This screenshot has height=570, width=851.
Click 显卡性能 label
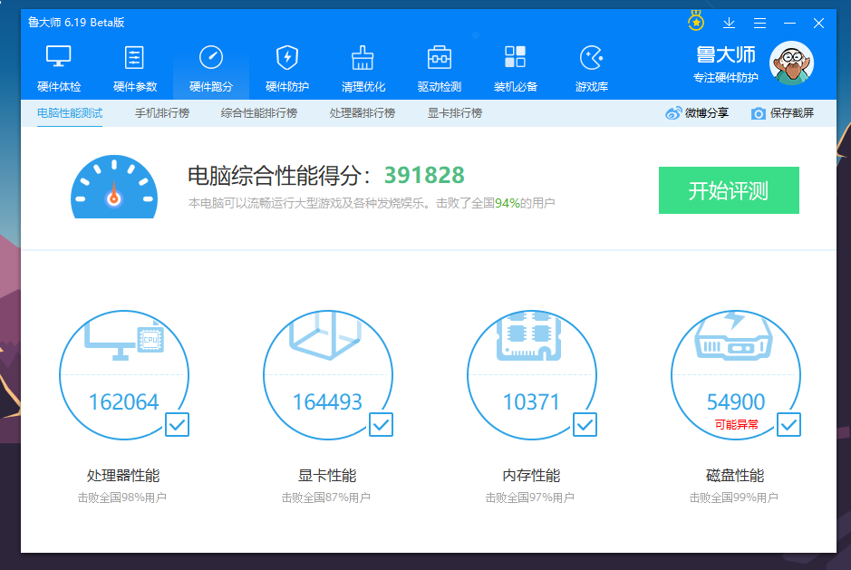(327, 476)
